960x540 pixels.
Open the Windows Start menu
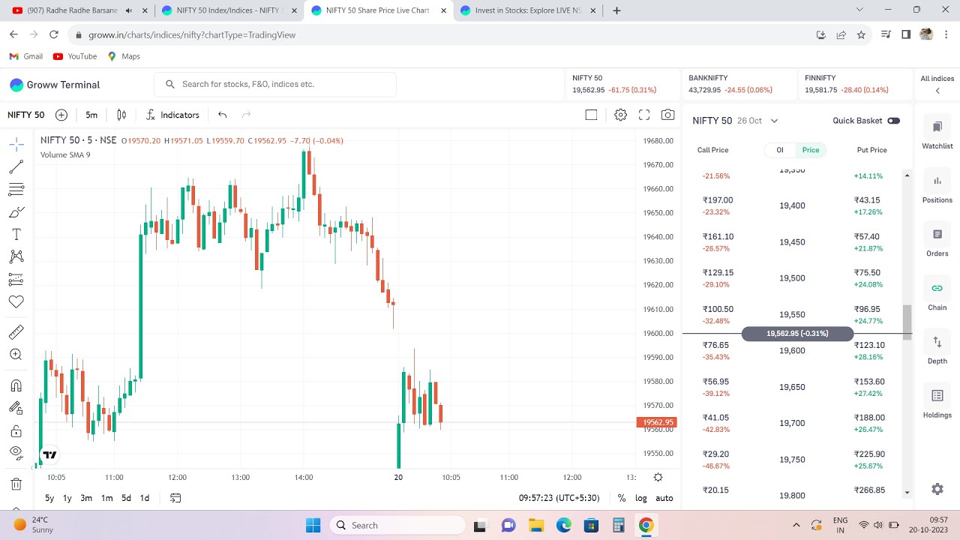[313, 525]
